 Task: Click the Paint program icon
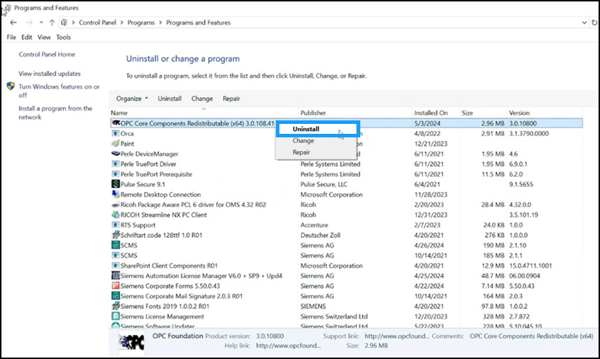(x=115, y=144)
